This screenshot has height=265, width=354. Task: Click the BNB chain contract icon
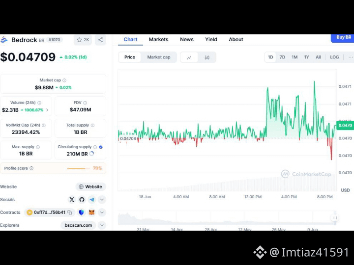pyautogui.click(x=29, y=212)
